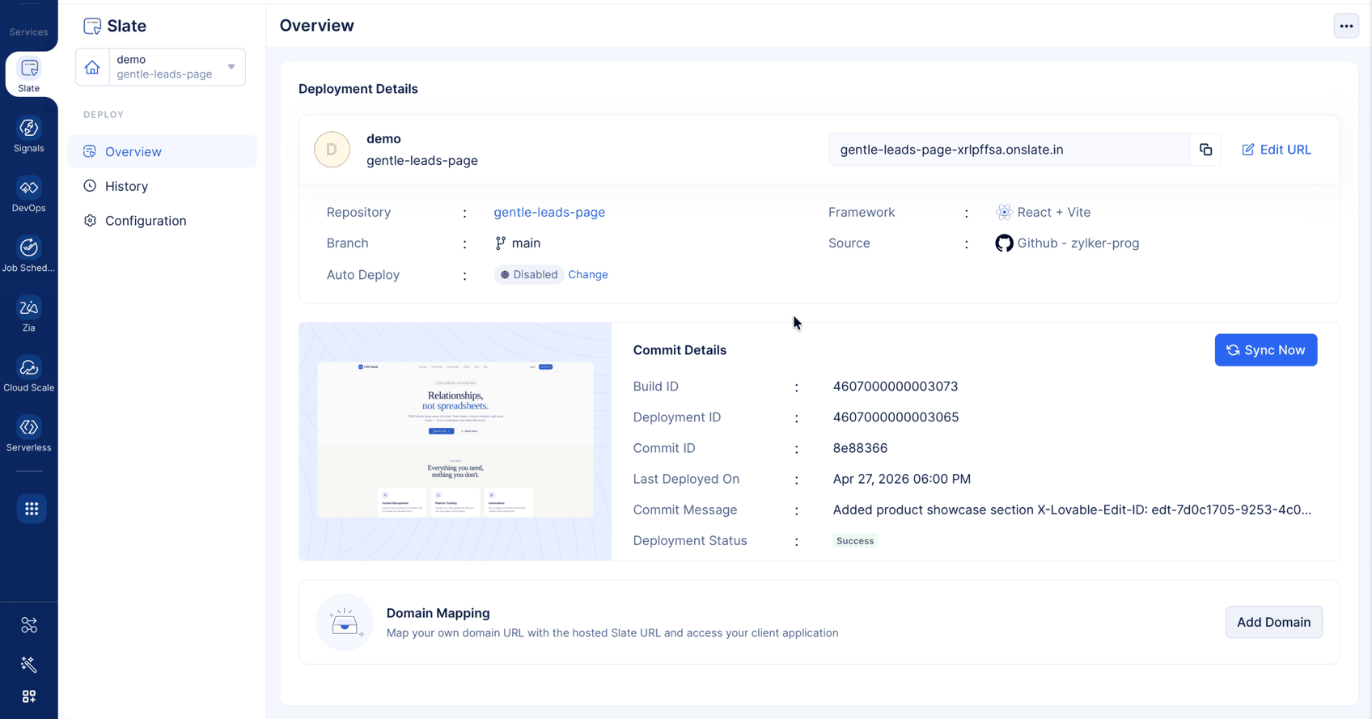Open the Serverless service
1372x719 pixels.
pyautogui.click(x=29, y=434)
